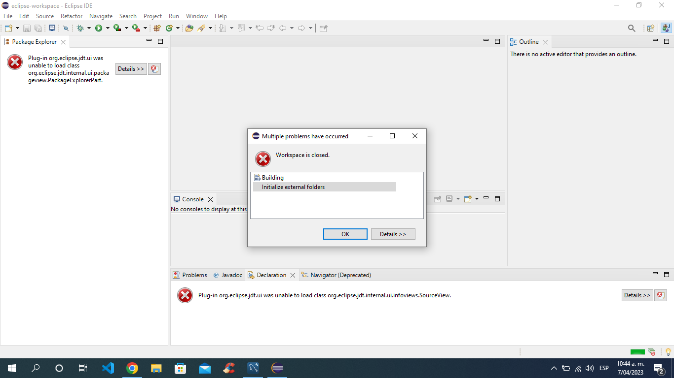The height and width of the screenshot is (378, 674).
Task: Select 'Initialize external folders' list entry
Action: point(325,187)
